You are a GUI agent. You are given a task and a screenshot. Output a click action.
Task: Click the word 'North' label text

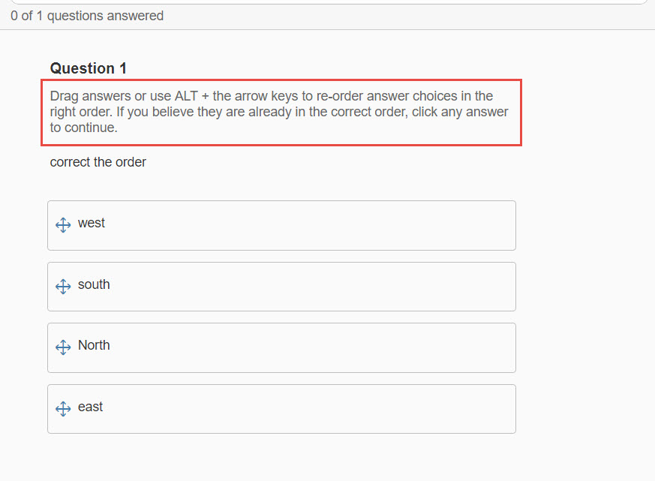[94, 345]
